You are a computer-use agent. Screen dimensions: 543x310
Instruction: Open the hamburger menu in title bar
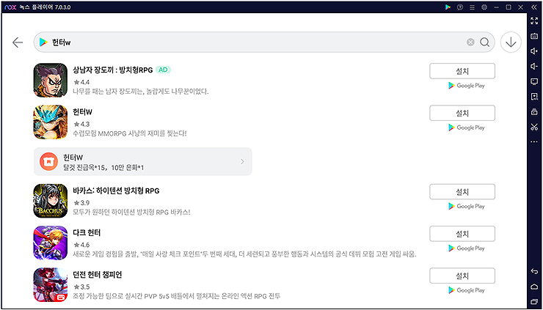pyautogui.click(x=472, y=7)
